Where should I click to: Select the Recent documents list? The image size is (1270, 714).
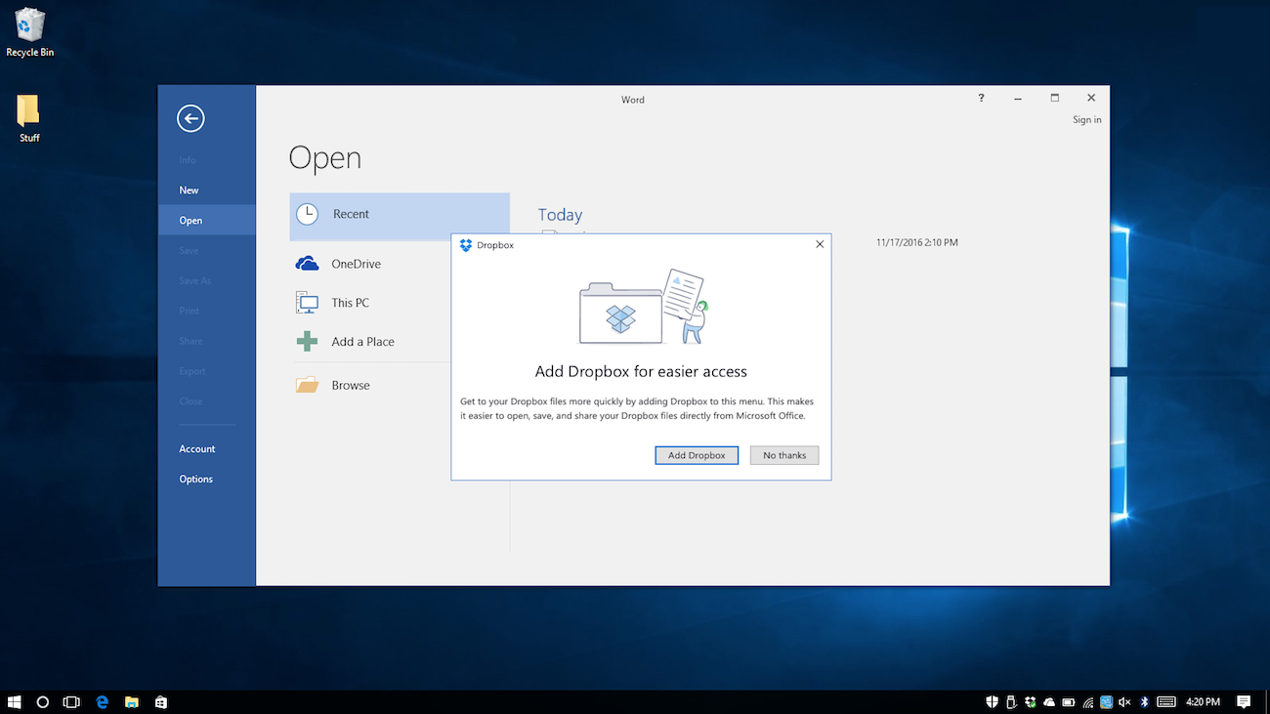click(351, 215)
